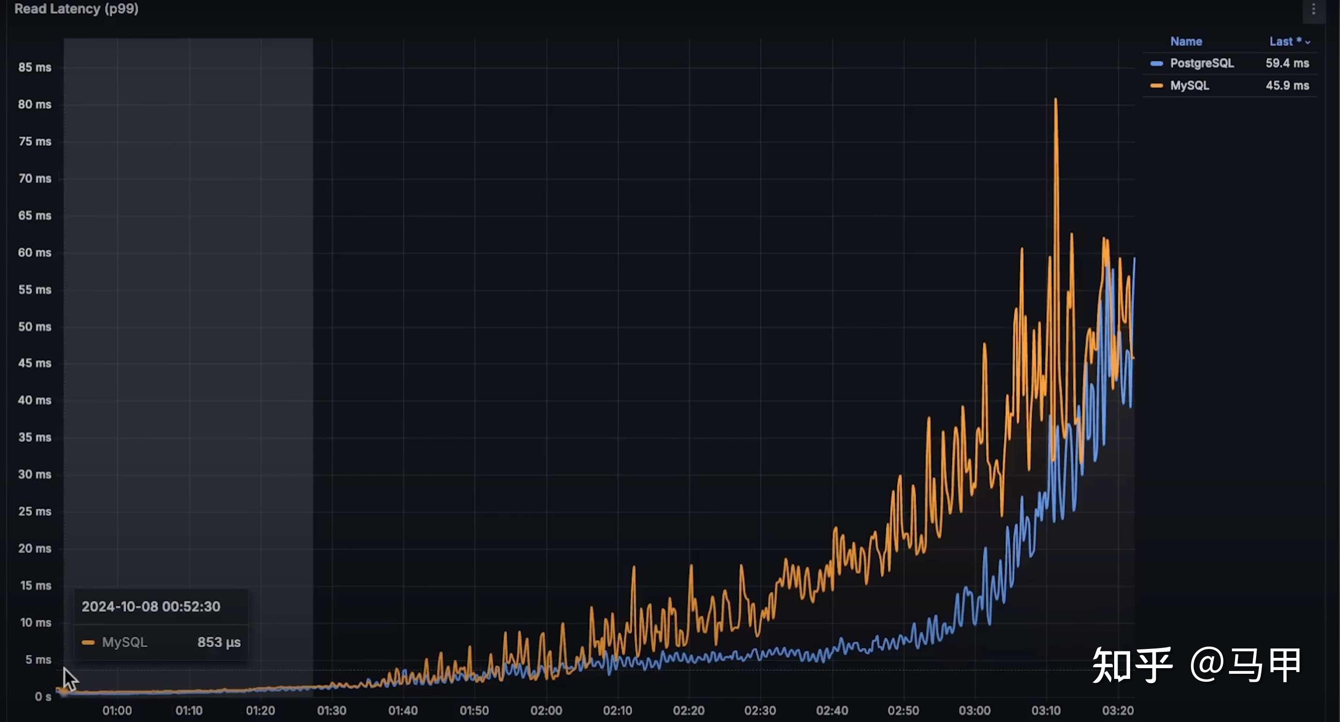Click the tooltip timestamp 2024-10-08 00:52:30

(x=151, y=607)
